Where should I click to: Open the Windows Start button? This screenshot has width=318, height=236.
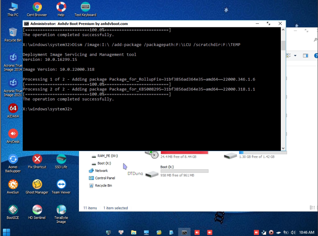tap(7, 232)
